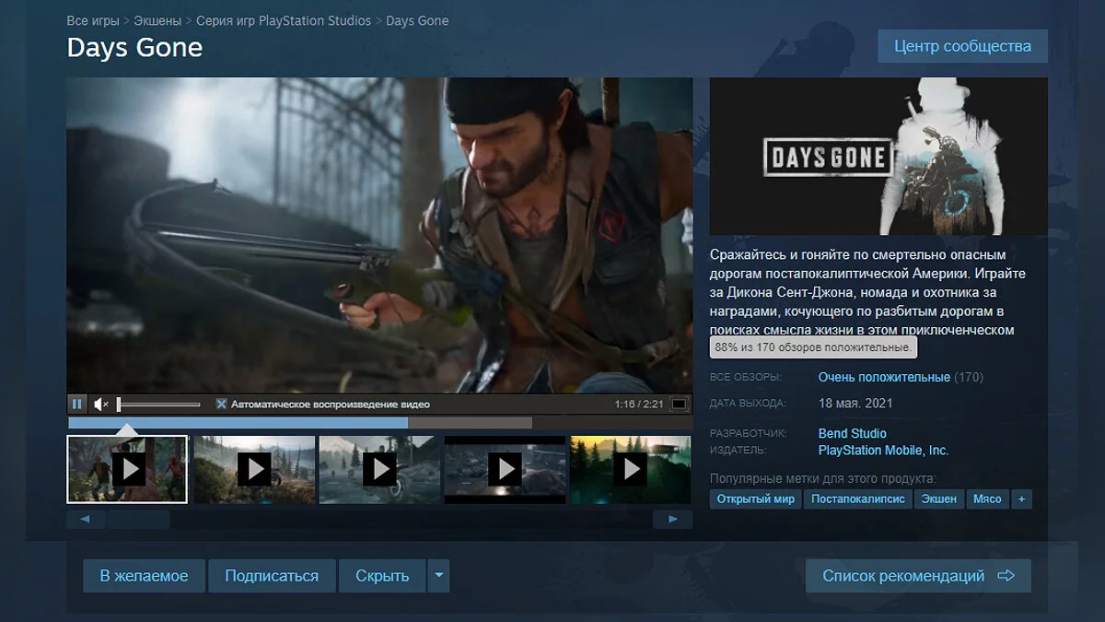Select the Постапокалипсис tag
Viewport: 1105px width, 622px height.
click(859, 499)
